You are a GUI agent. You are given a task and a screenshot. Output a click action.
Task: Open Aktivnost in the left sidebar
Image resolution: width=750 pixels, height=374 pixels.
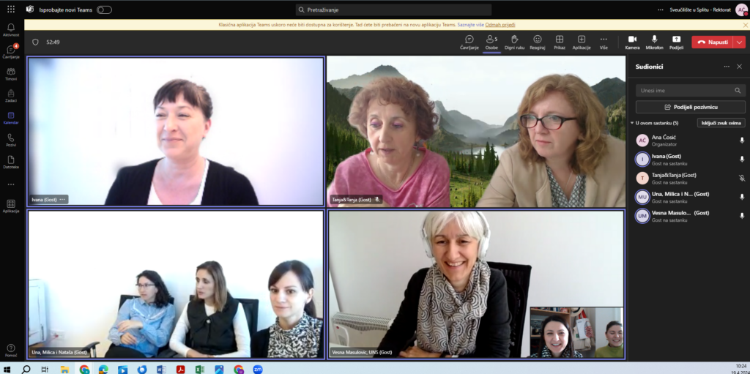[x=11, y=29]
